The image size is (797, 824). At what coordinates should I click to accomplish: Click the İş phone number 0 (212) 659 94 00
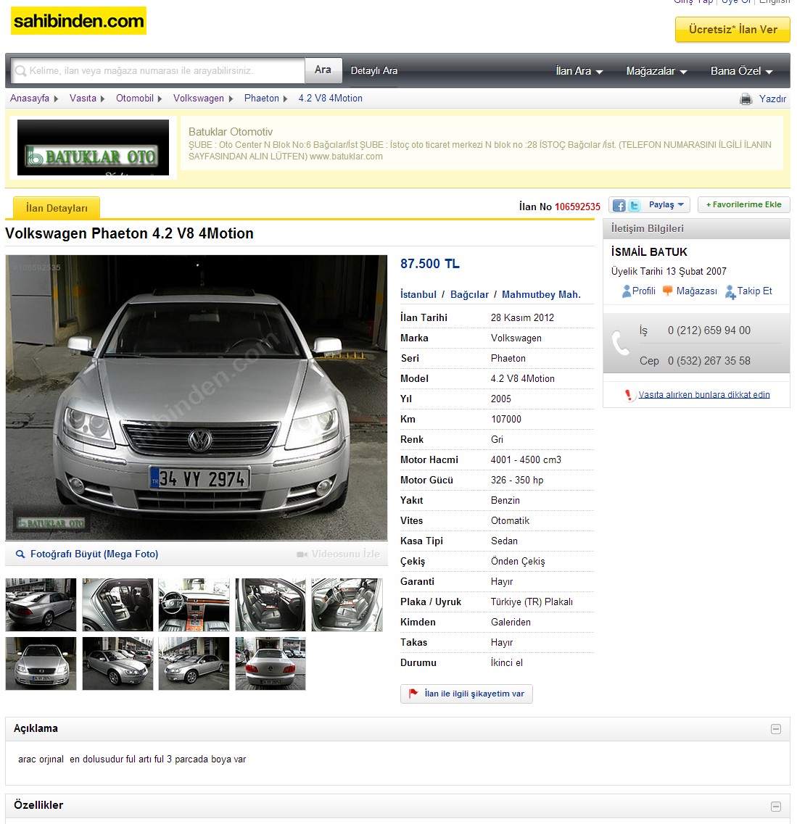coord(709,330)
